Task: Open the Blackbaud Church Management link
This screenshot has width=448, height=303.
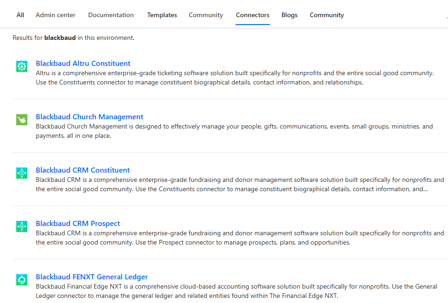Action: click(90, 116)
